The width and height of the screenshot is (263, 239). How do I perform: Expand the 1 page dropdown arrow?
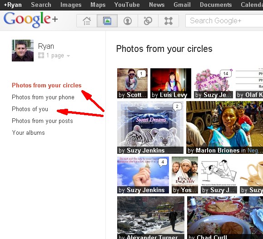68,56
